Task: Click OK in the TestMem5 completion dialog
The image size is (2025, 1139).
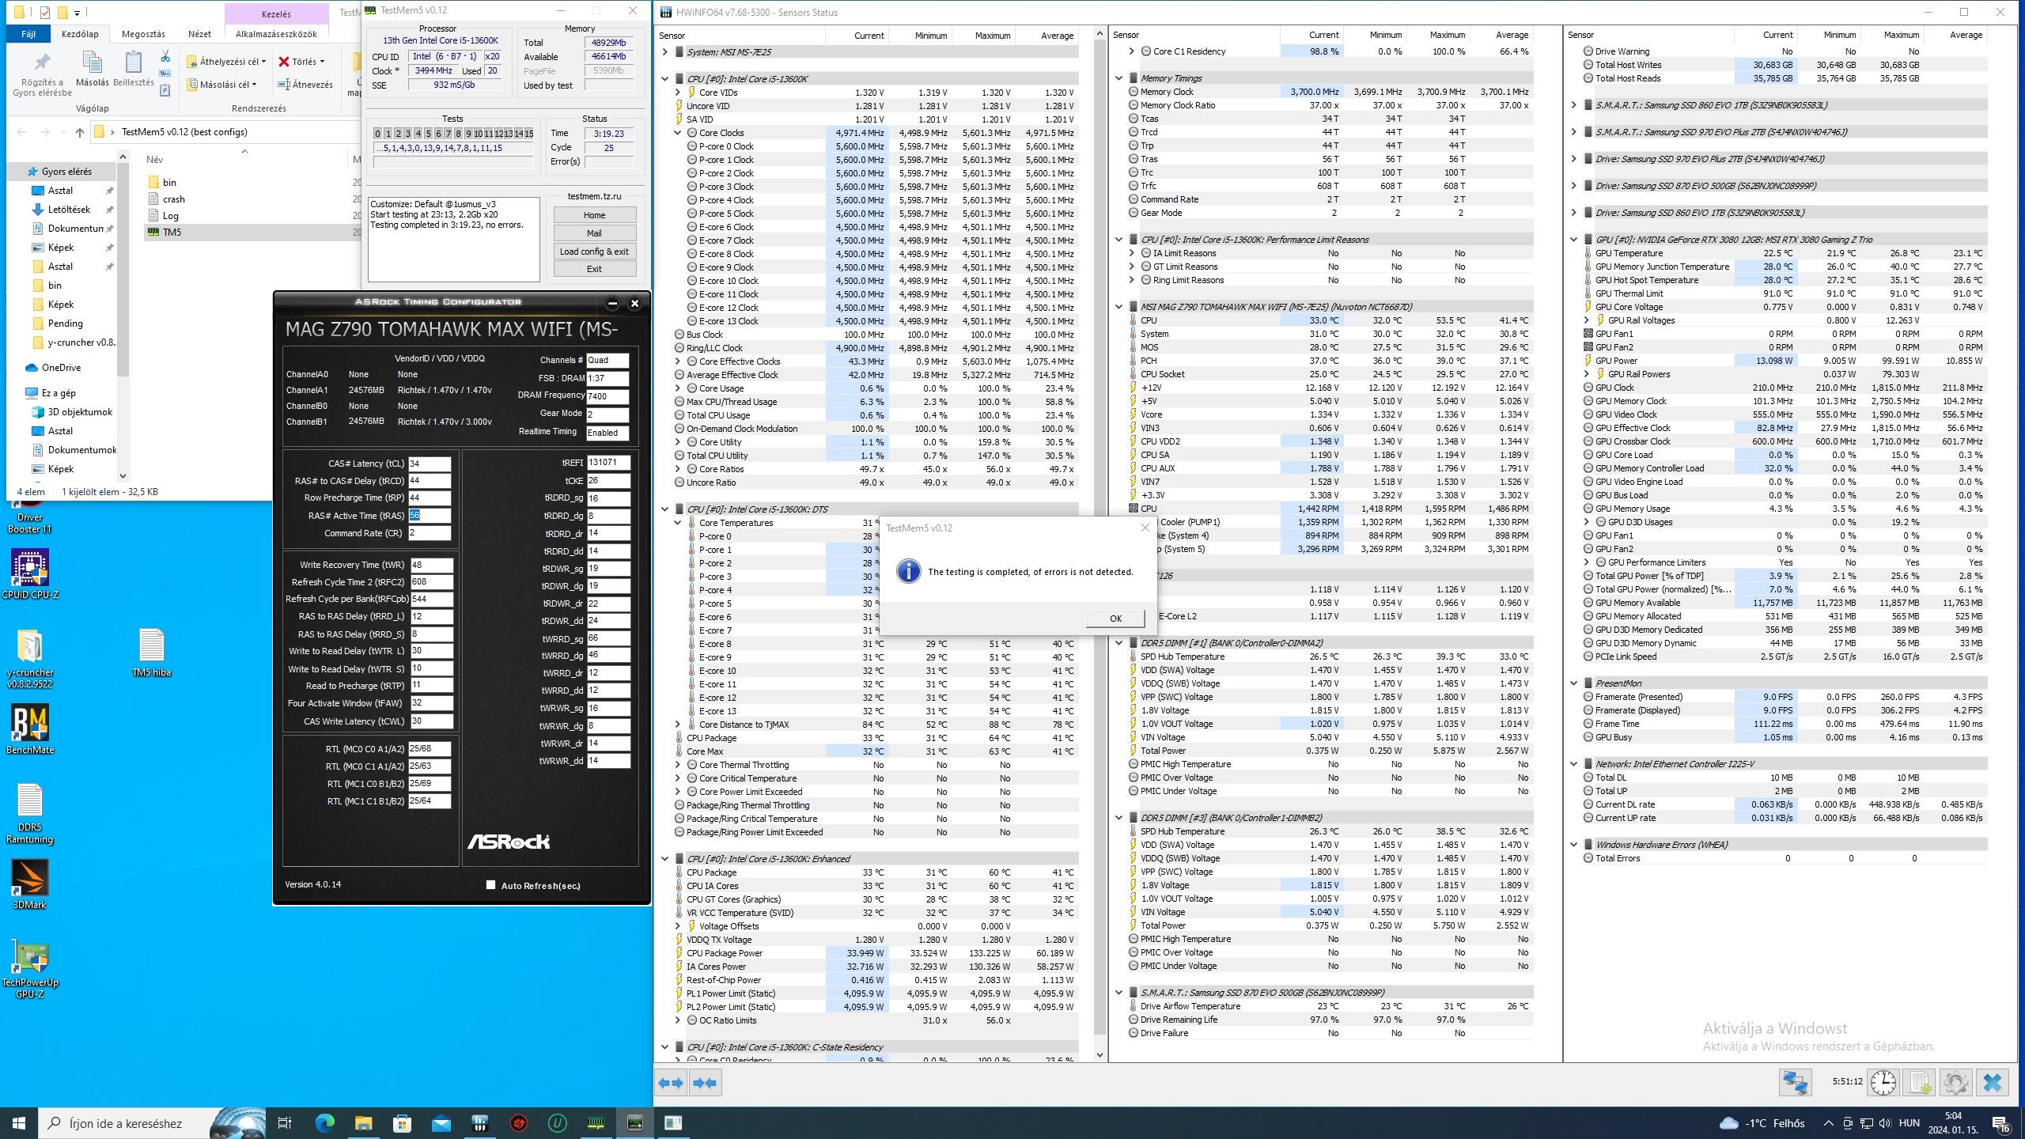Action: pos(1115,619)
